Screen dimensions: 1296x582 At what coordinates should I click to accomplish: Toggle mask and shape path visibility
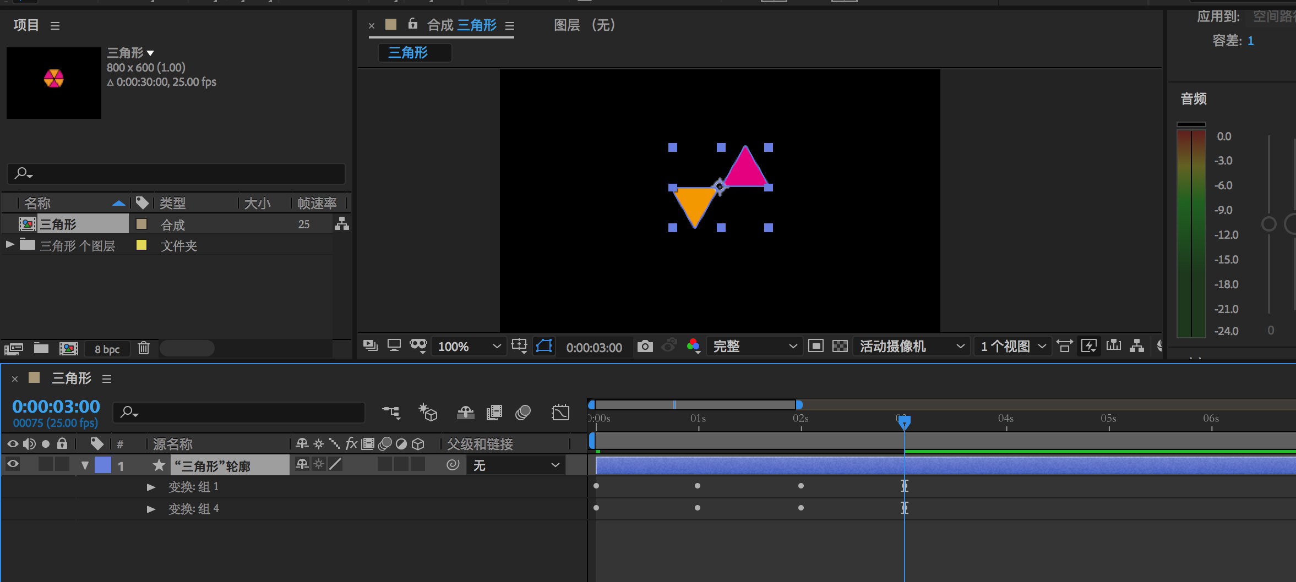pyautogui.click(x=544, y=346)
